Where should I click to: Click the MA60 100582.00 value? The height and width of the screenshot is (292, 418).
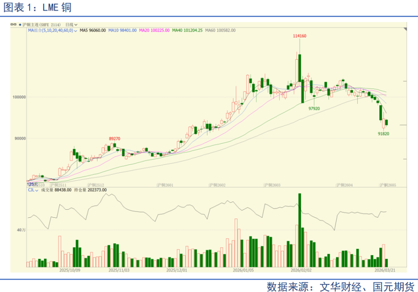tap(220, 31)
